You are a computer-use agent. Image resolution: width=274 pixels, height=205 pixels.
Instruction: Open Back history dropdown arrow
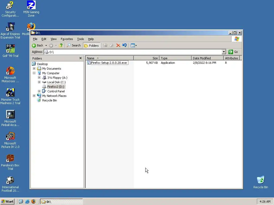coord(46,45)
